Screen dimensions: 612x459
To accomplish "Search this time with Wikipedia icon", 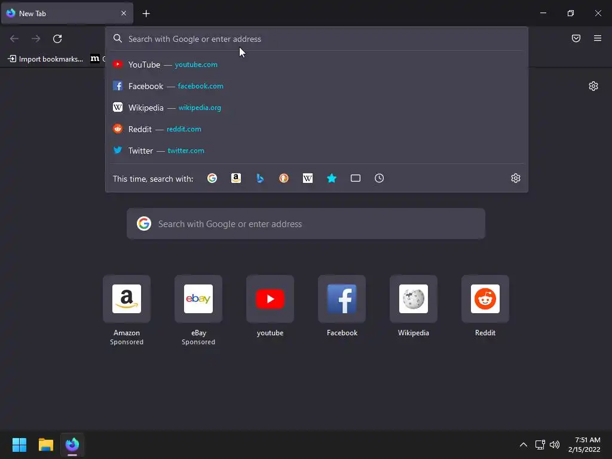I will 308,178.
